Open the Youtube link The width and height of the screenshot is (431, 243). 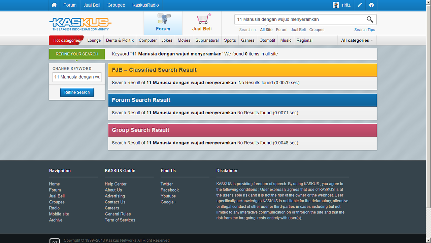(168, 196)
